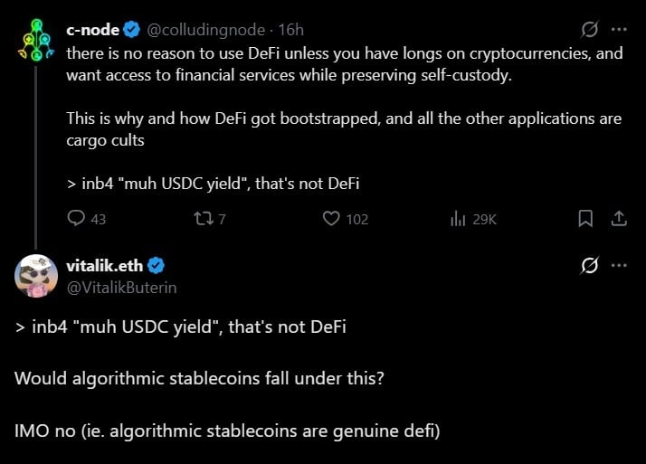The image size is (646, 464).
Task: Open the c-node display name link
Action: (x=92, y=30)
